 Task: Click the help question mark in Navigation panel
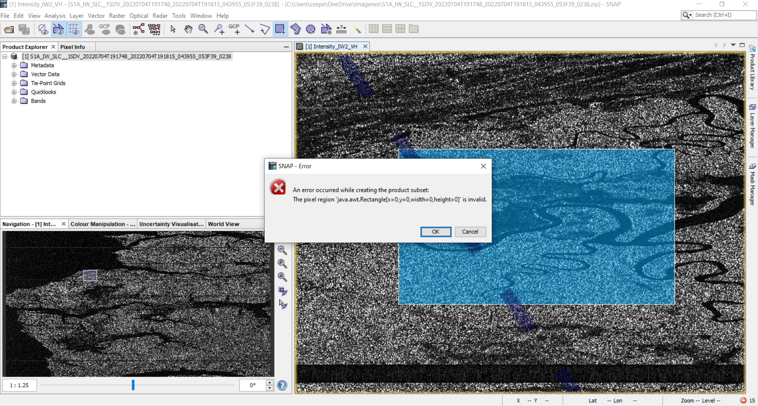tap(282, 385)
